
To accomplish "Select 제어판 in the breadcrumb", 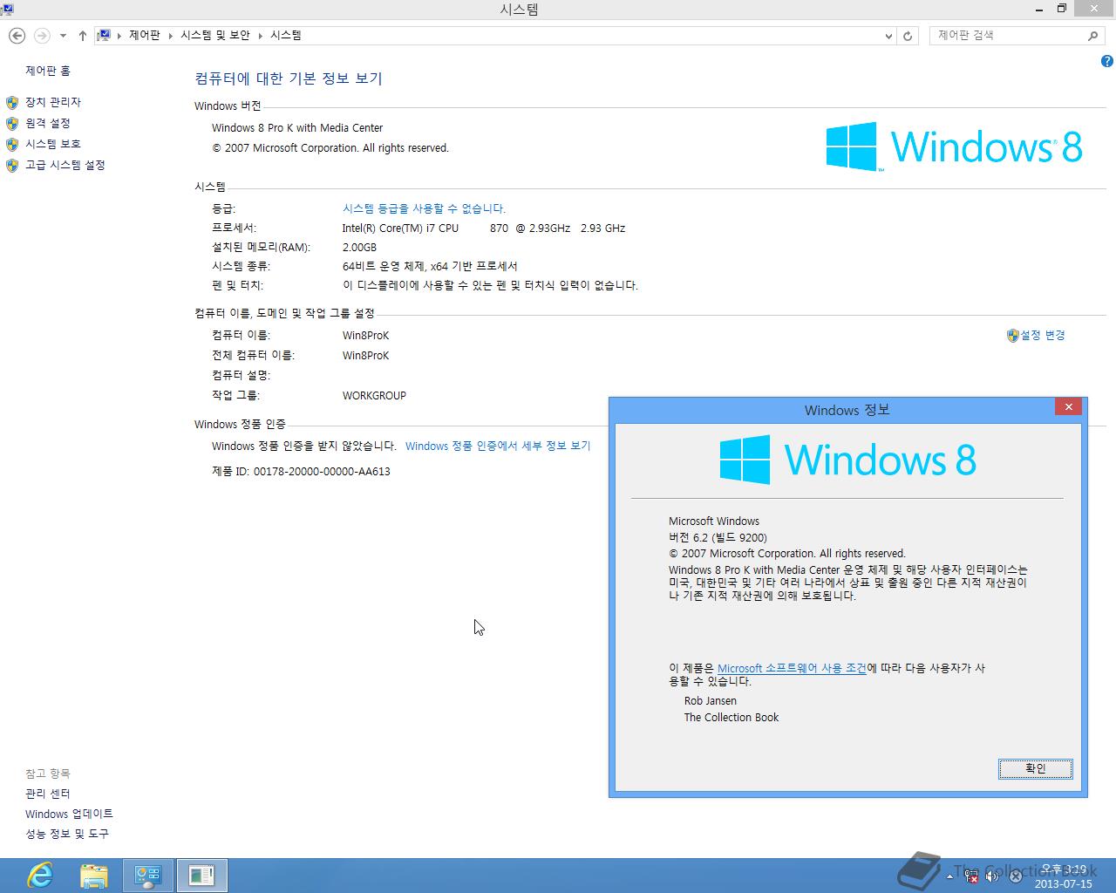I will coord(145,36).
